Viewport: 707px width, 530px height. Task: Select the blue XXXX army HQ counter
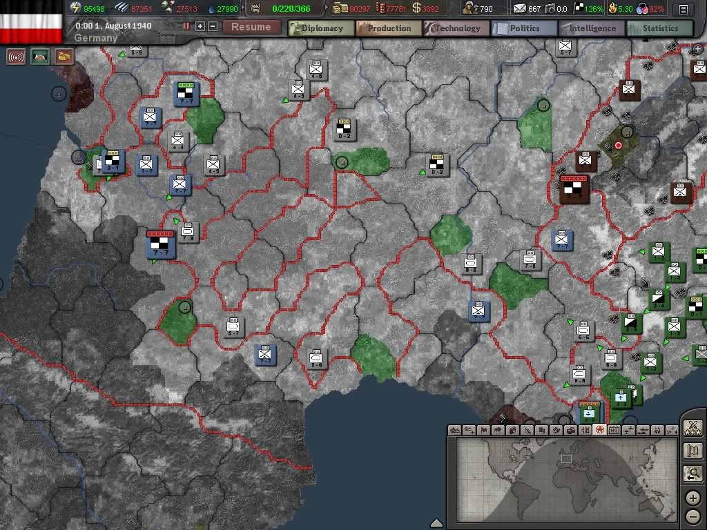click(186, 94)
